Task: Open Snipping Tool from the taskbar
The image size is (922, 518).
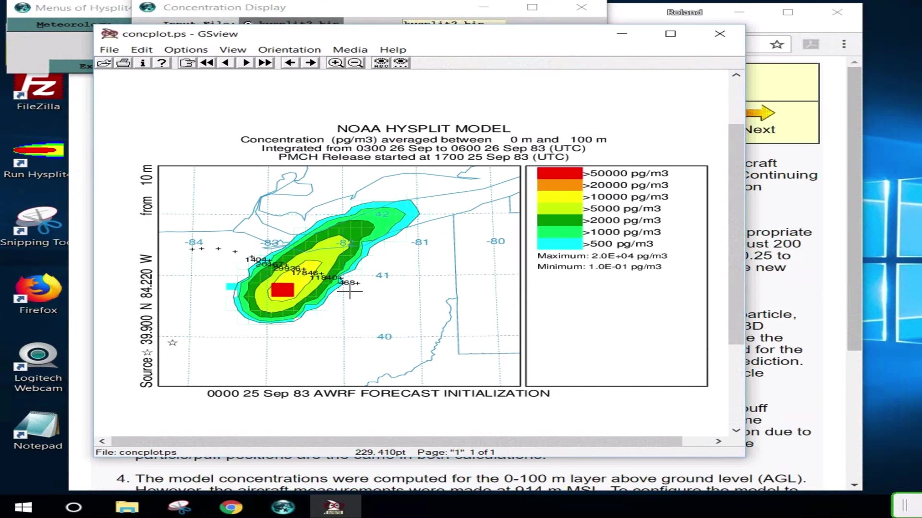Action: click(x=179, y=507)
